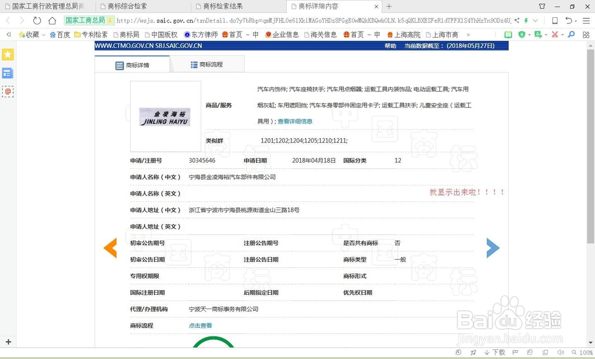Go to next record with blue right arrow
Screen dimensions: 595x359
493,248
